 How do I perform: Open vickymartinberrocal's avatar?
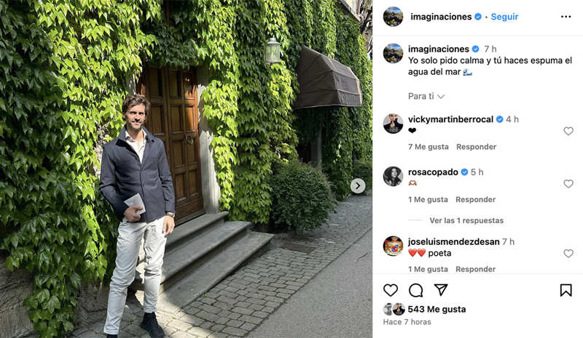[393, 124]
